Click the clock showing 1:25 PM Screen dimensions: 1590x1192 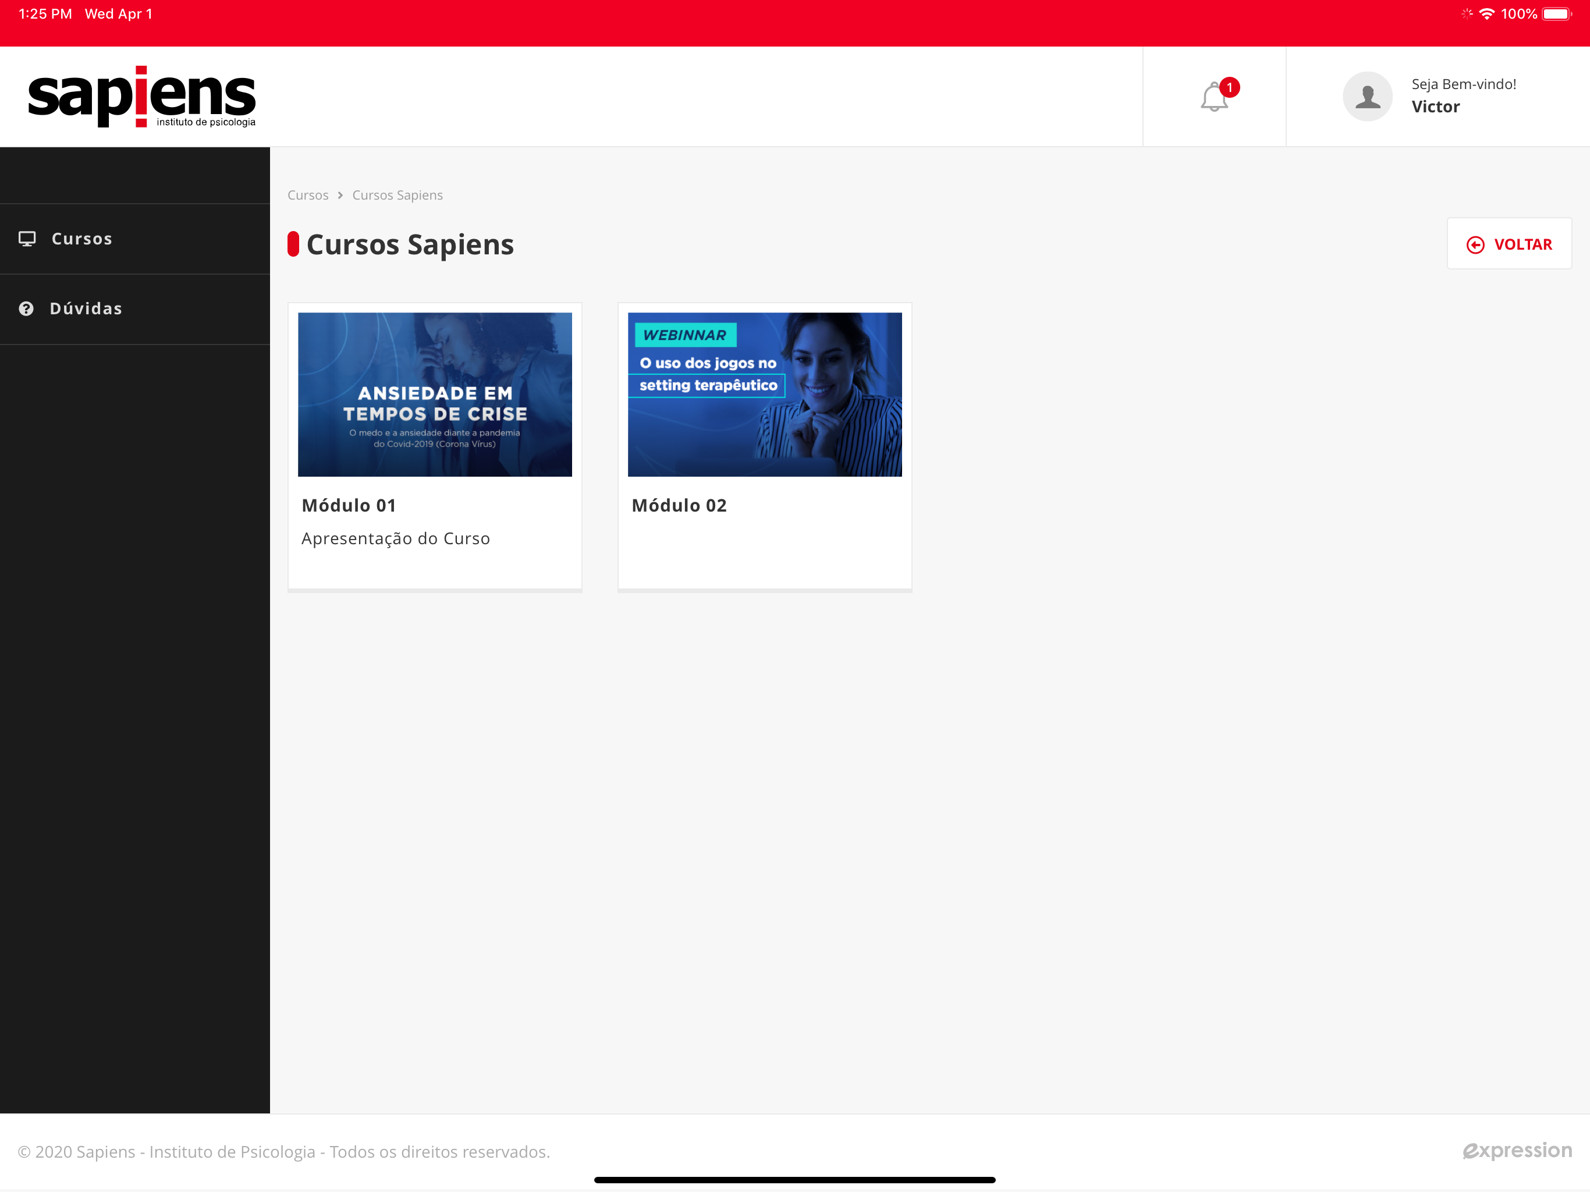45,13
